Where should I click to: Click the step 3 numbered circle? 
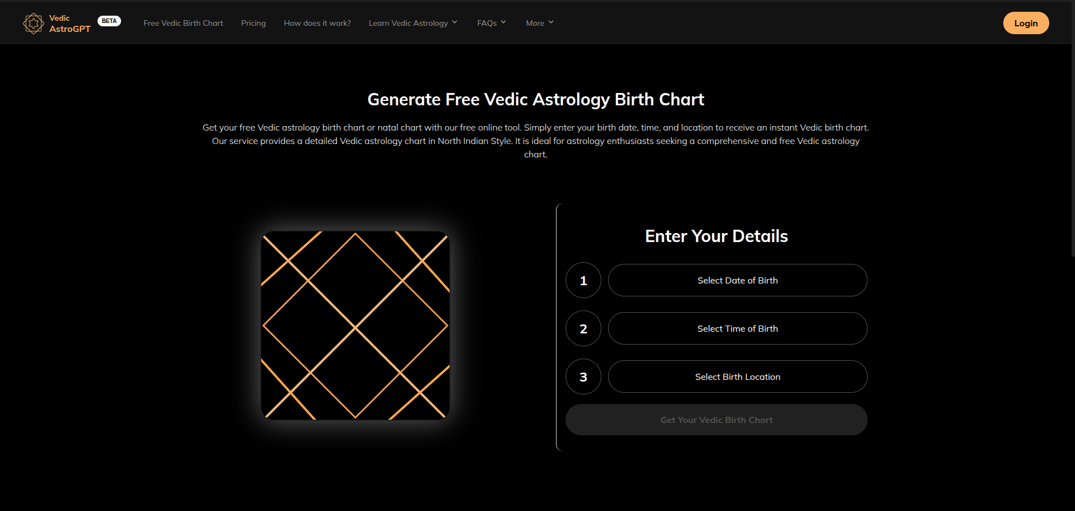(x=583, y=377)
